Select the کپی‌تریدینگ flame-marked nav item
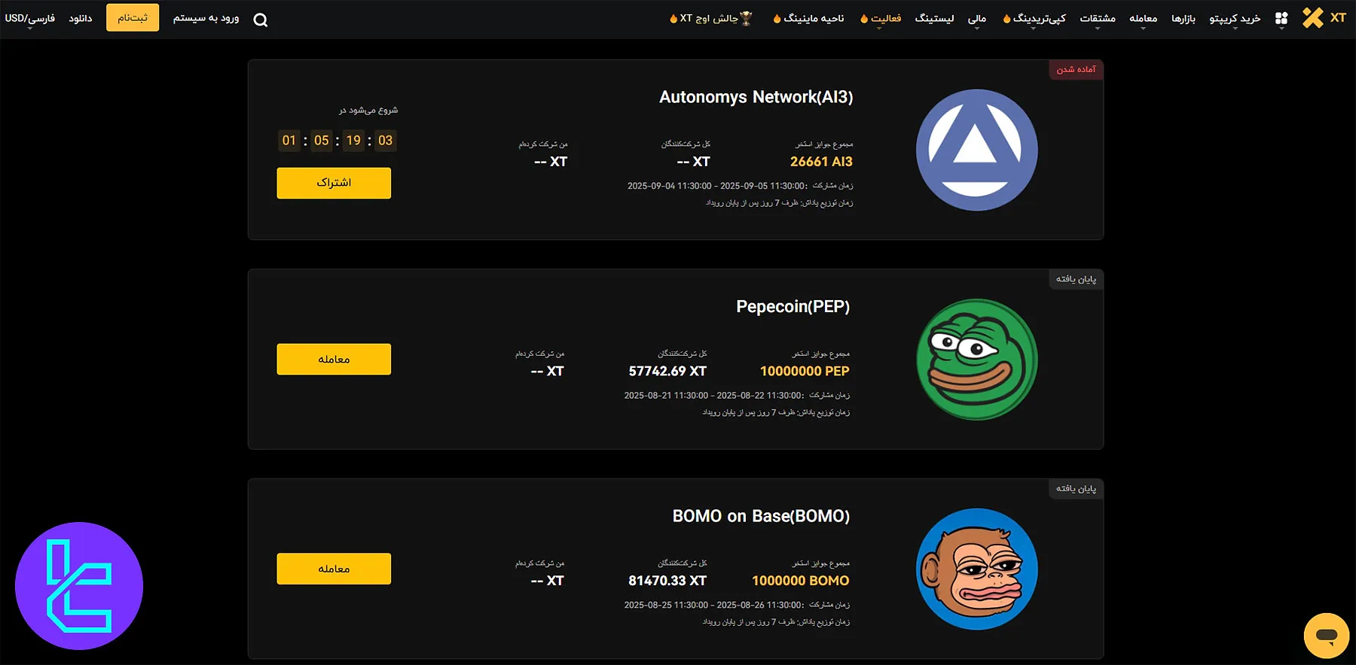 tap(1032, 19)
